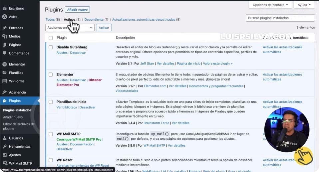Viewport: 320px width, 172px height.
Task: Click the Elementor sidebar icon
Action: 4,64
